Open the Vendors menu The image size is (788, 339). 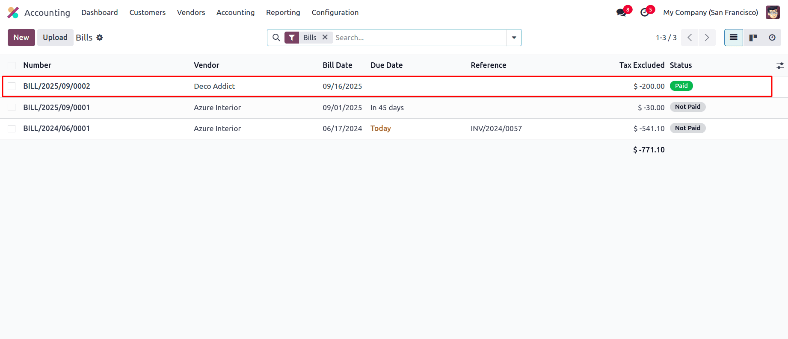191,12
